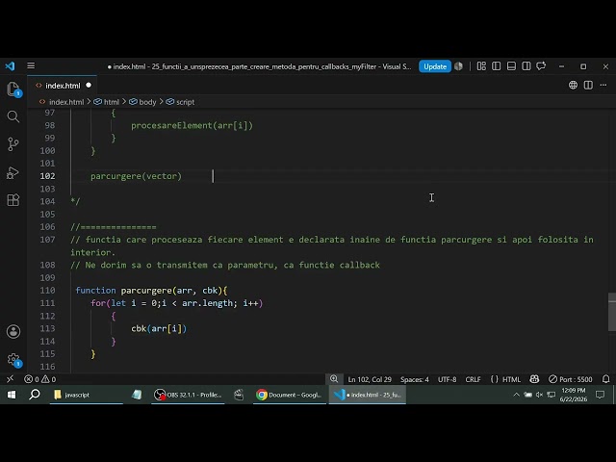Viewport: 616px width, 462px height.
Task: Toggle the primary side bar
Action: click(497, 66)
